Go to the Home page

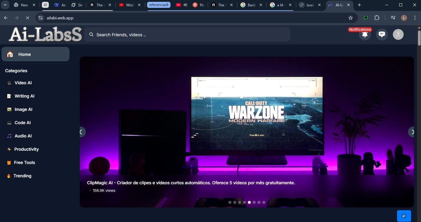tap(35, 54)
